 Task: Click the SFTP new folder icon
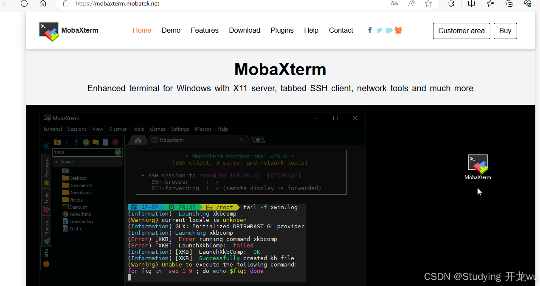coord(96,142)
